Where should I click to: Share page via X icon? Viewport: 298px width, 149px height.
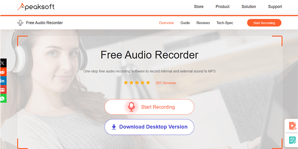pyautogui.click(x=3, y=63)
